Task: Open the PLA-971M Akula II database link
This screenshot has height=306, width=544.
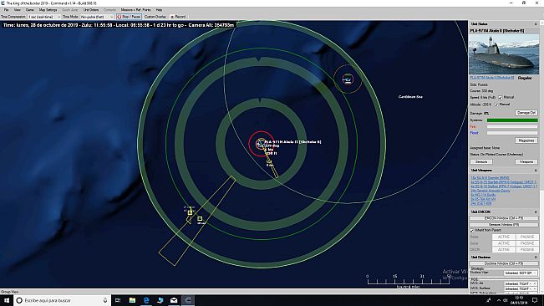Action: click(x=492, y=78)
